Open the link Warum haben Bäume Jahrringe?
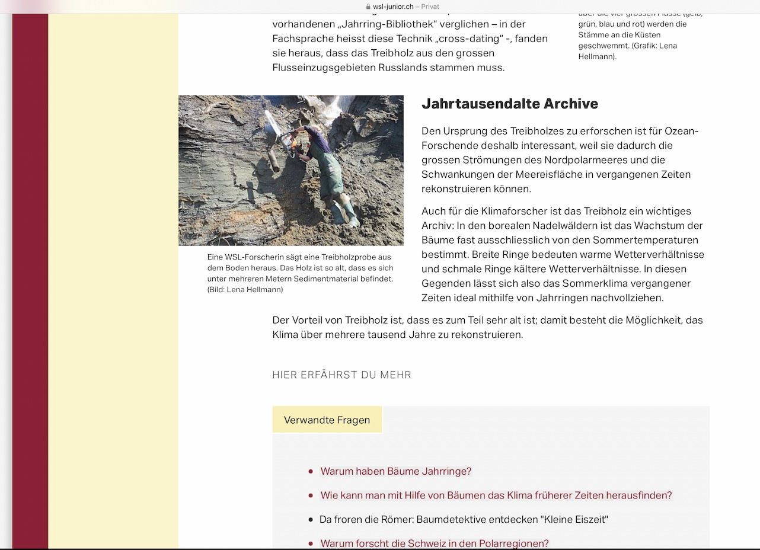 pos(395,471)
